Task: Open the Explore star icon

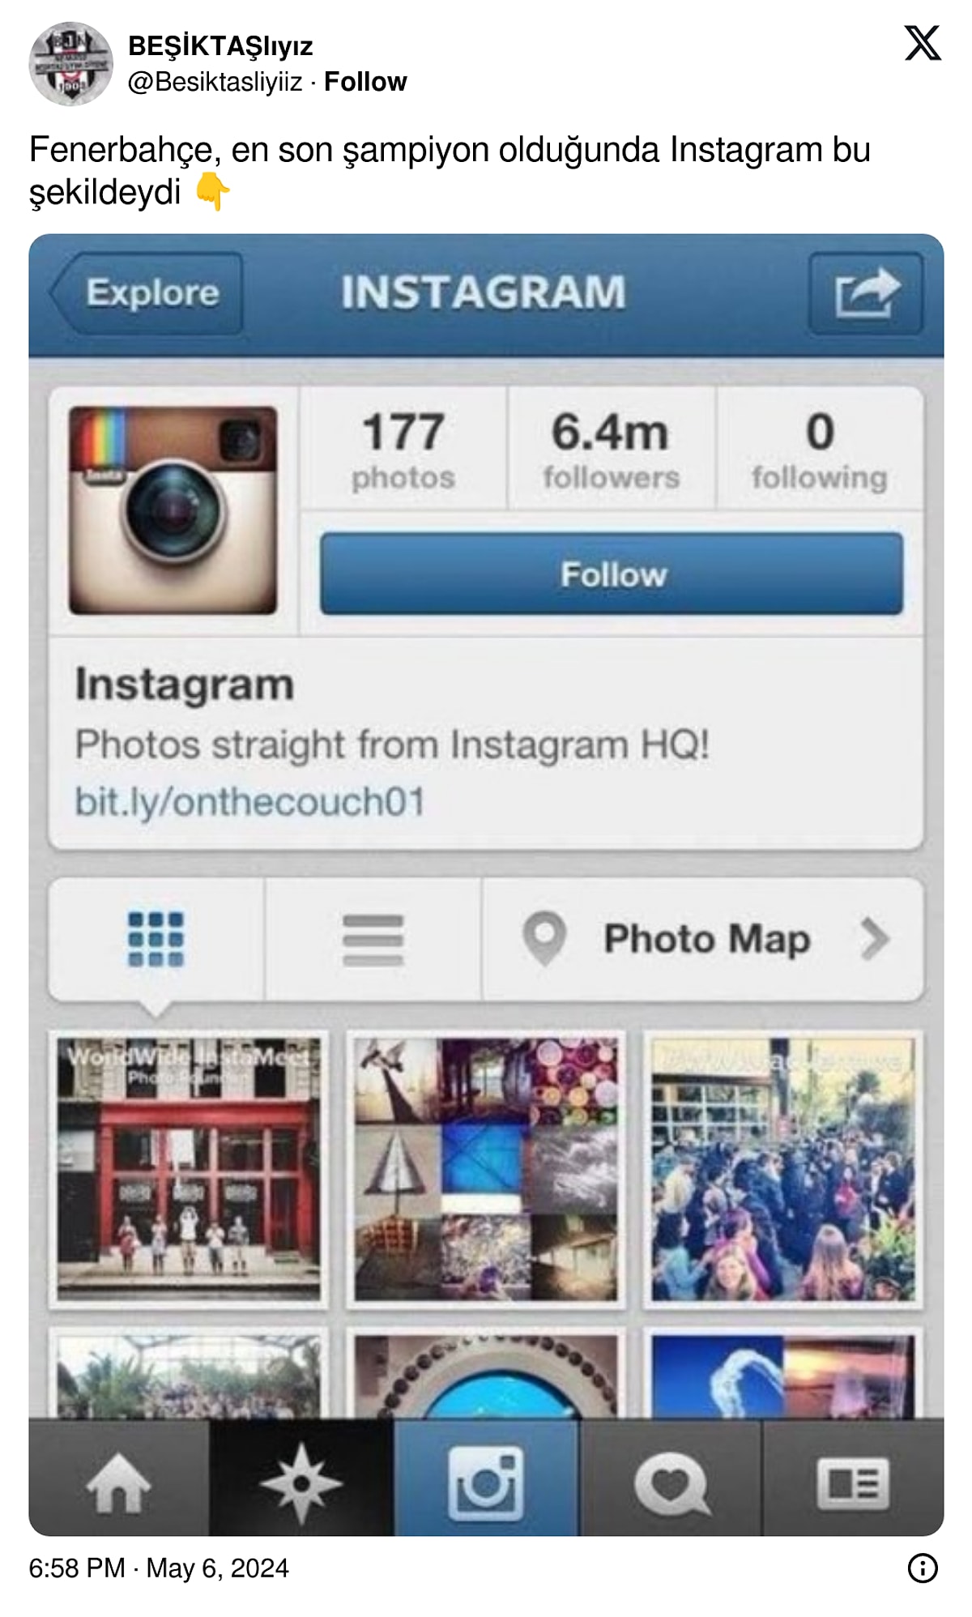Action: 301,1483
